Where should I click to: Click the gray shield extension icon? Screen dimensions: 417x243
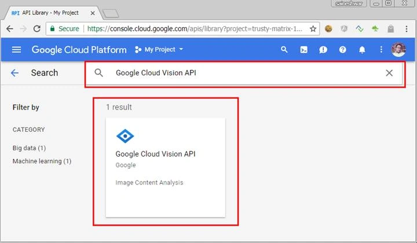pyautogui.click(x=344, y=28)
